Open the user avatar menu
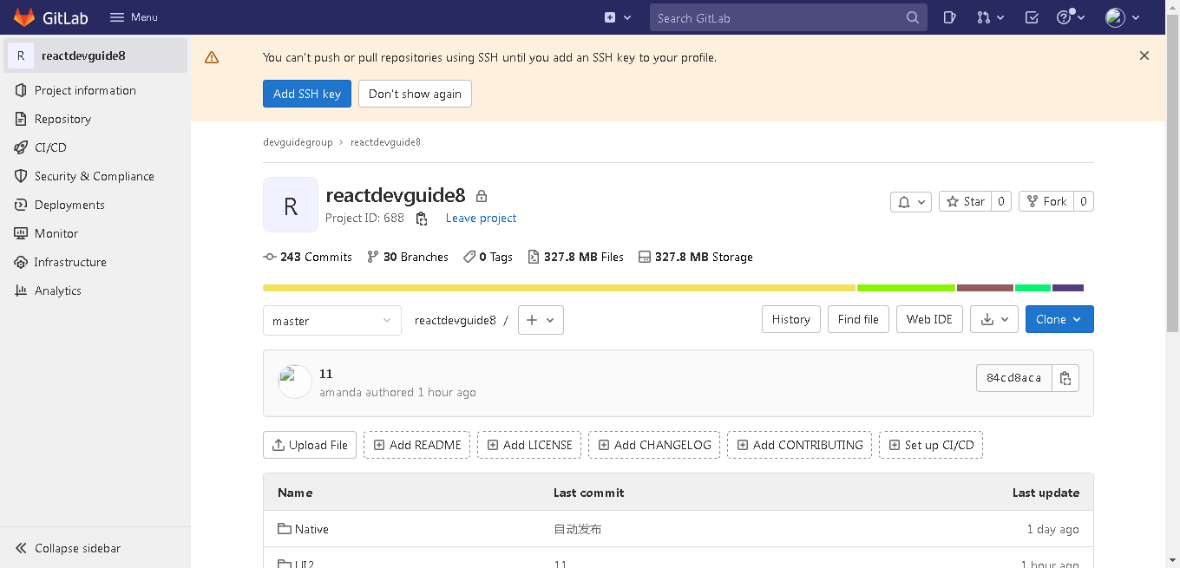Screen dimensions: 1180x568 [1123, 17]
